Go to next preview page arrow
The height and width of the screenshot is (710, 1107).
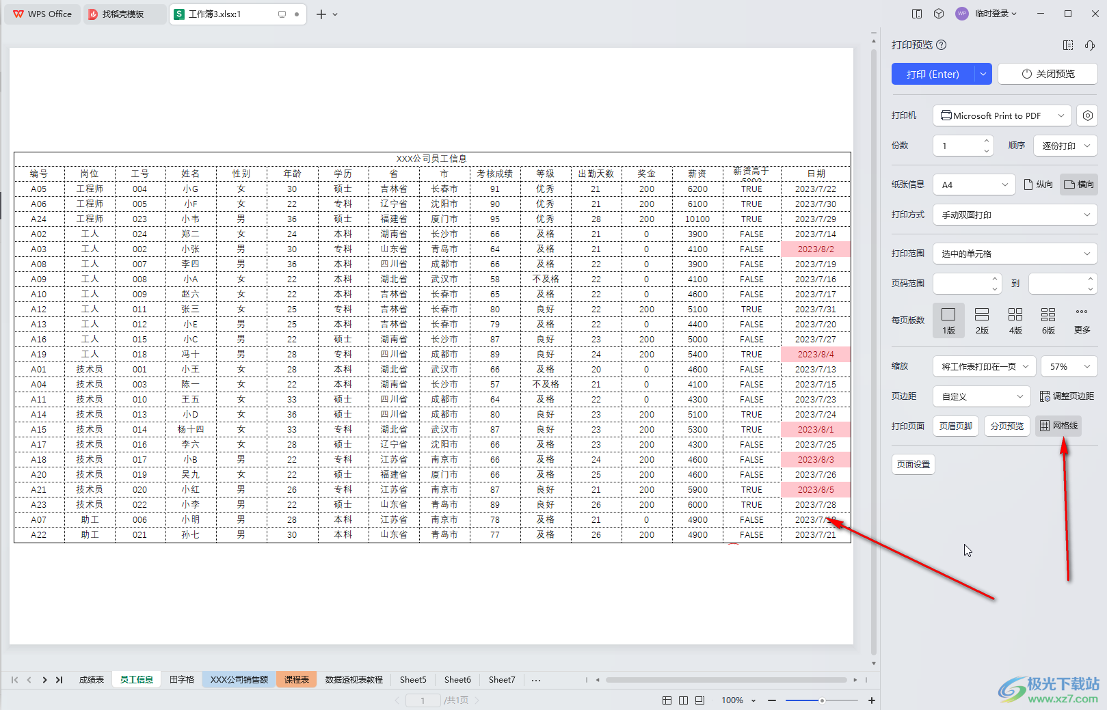point(477,700)
